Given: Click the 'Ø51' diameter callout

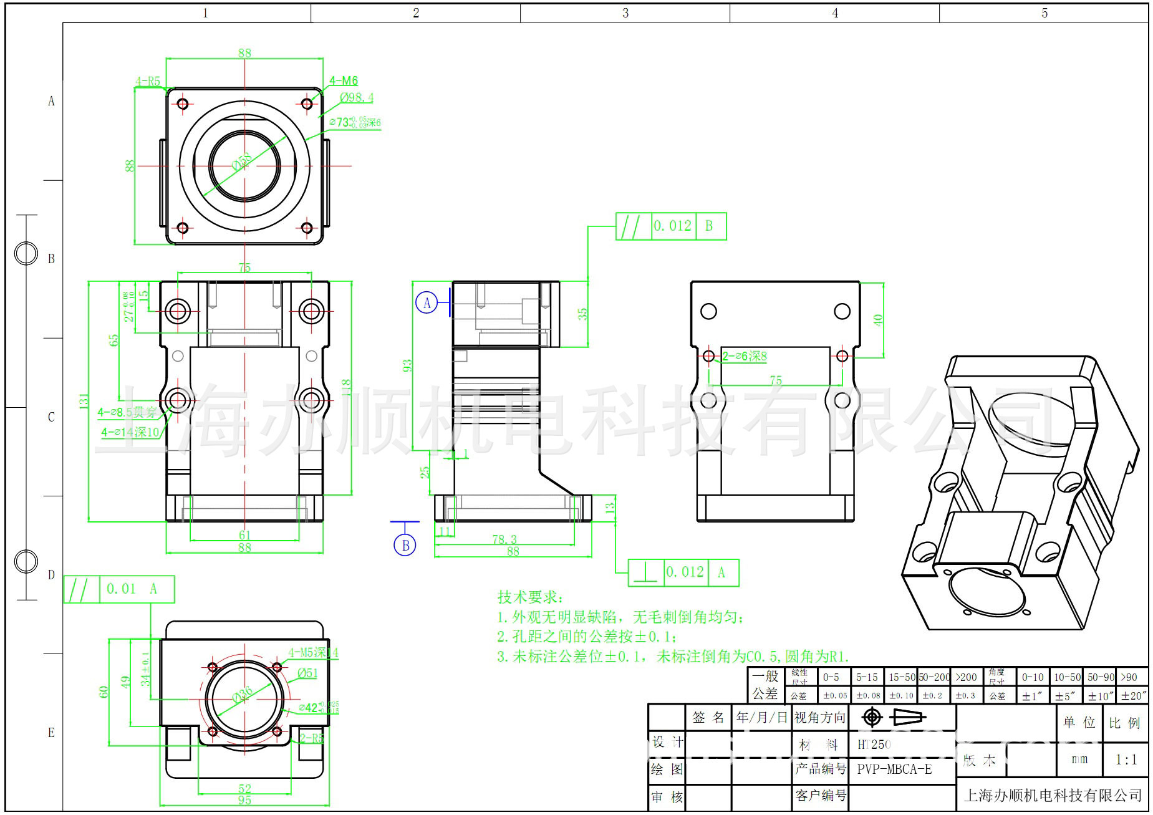Looking at the screenshot, I should point(308,673).
